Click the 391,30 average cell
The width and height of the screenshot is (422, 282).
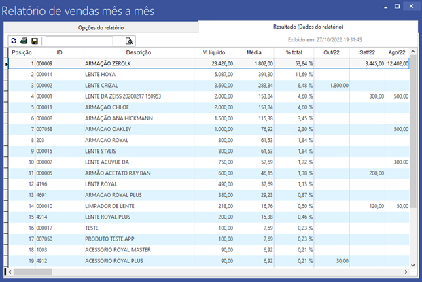pos(254,75)
